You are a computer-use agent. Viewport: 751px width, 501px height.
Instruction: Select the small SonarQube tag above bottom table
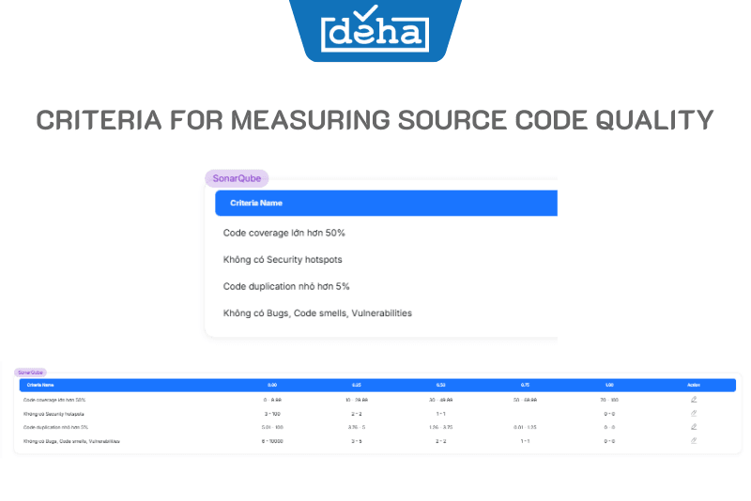tap(30, 372)
